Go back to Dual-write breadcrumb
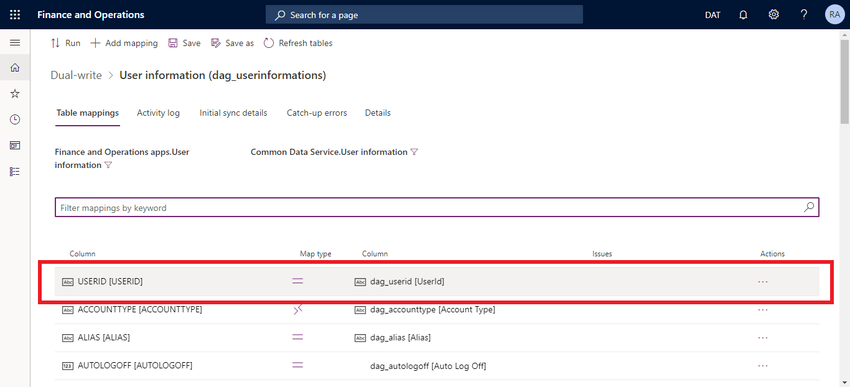Viewport: 850px width, 387px height. 76,75
